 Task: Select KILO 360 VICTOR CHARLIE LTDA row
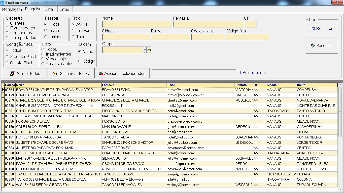[x=169, y=153]
